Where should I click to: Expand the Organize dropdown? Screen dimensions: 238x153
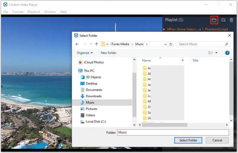coord(84,53)
